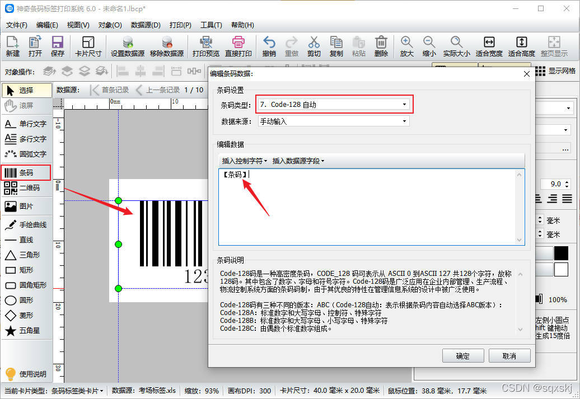Select the 五角星 star tool
The image size is (580, 399).
click(27, 331)
